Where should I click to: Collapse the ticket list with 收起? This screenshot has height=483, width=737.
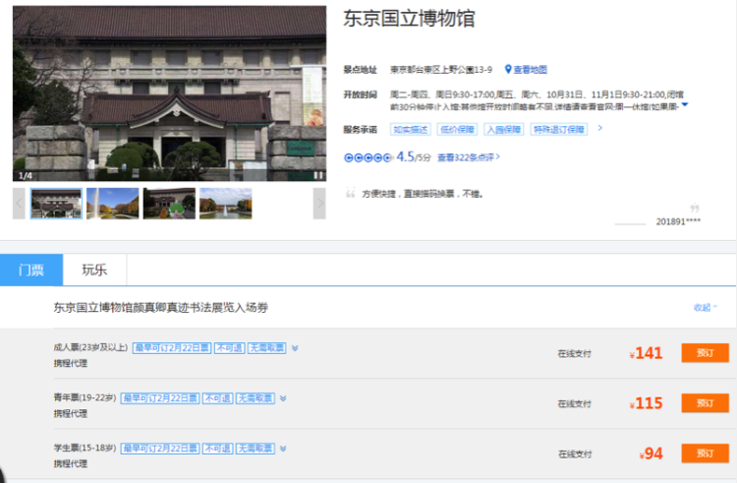coord(705,308)
